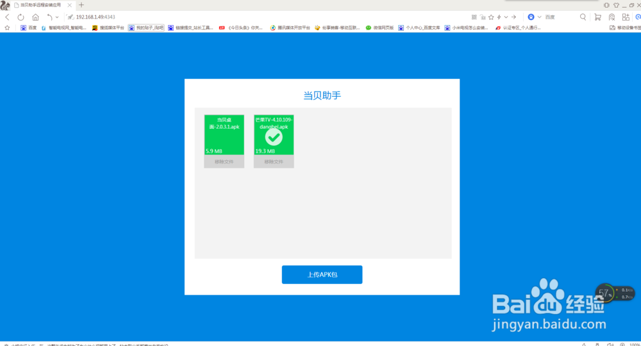Click the go forward arrow in address bar

tap(514, 17)
